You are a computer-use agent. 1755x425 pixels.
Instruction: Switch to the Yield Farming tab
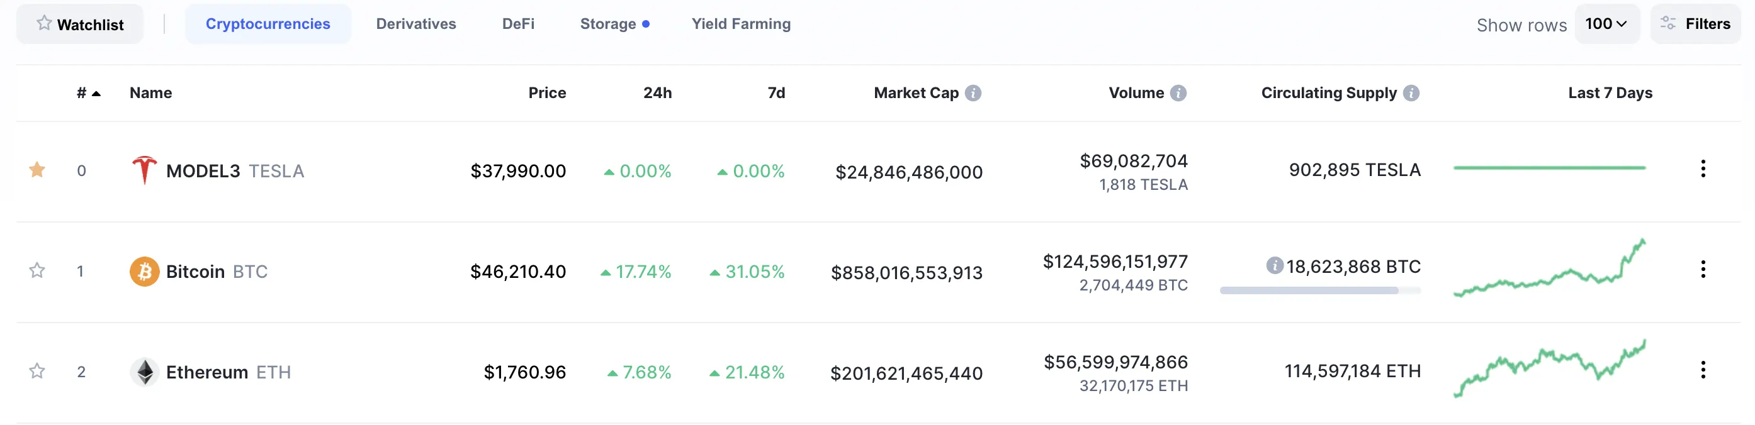tap(740, 24)
